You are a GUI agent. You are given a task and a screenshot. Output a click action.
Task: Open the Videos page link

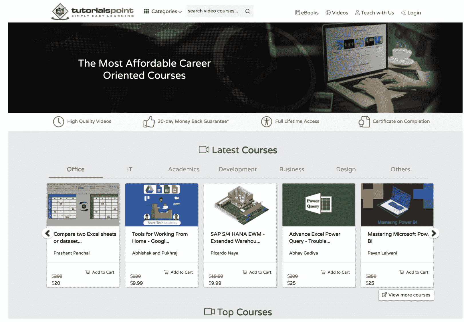coord(337,13)
